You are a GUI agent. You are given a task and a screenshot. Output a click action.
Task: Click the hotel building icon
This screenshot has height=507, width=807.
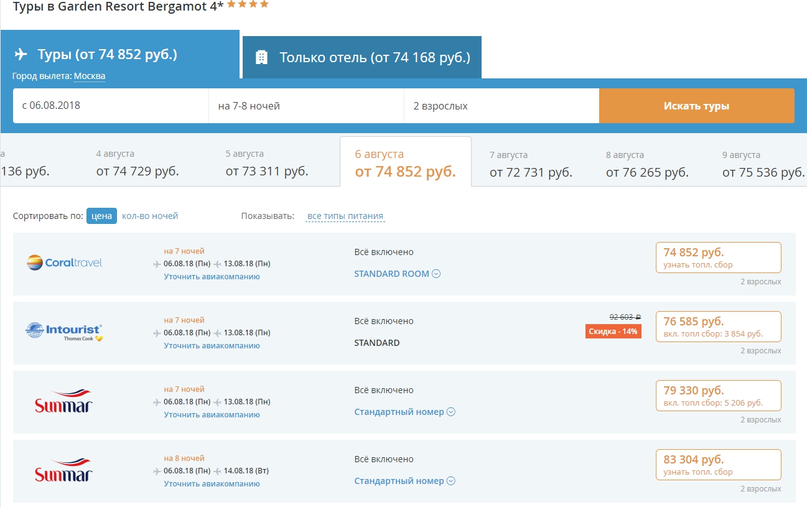pyautogui.click(x=261, y=57)
